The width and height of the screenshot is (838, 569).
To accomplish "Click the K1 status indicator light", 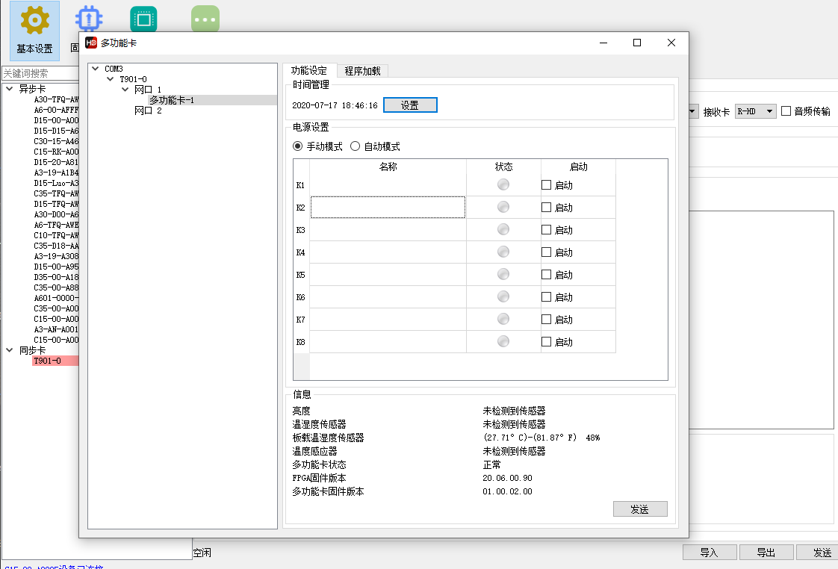I will (503, 184).
